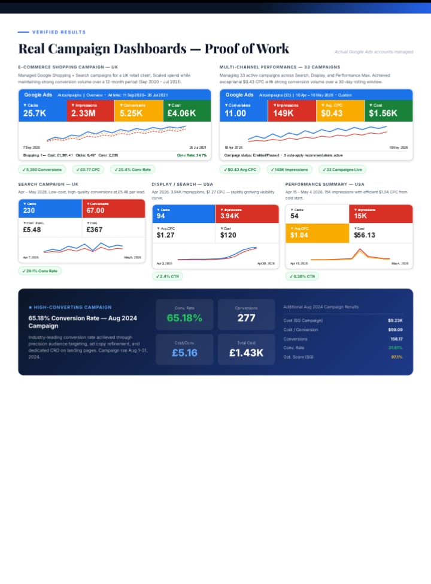Click the Multi-Channel Performance — 33 Campaigns title
431x584 pixels.
tap(280, 67)
